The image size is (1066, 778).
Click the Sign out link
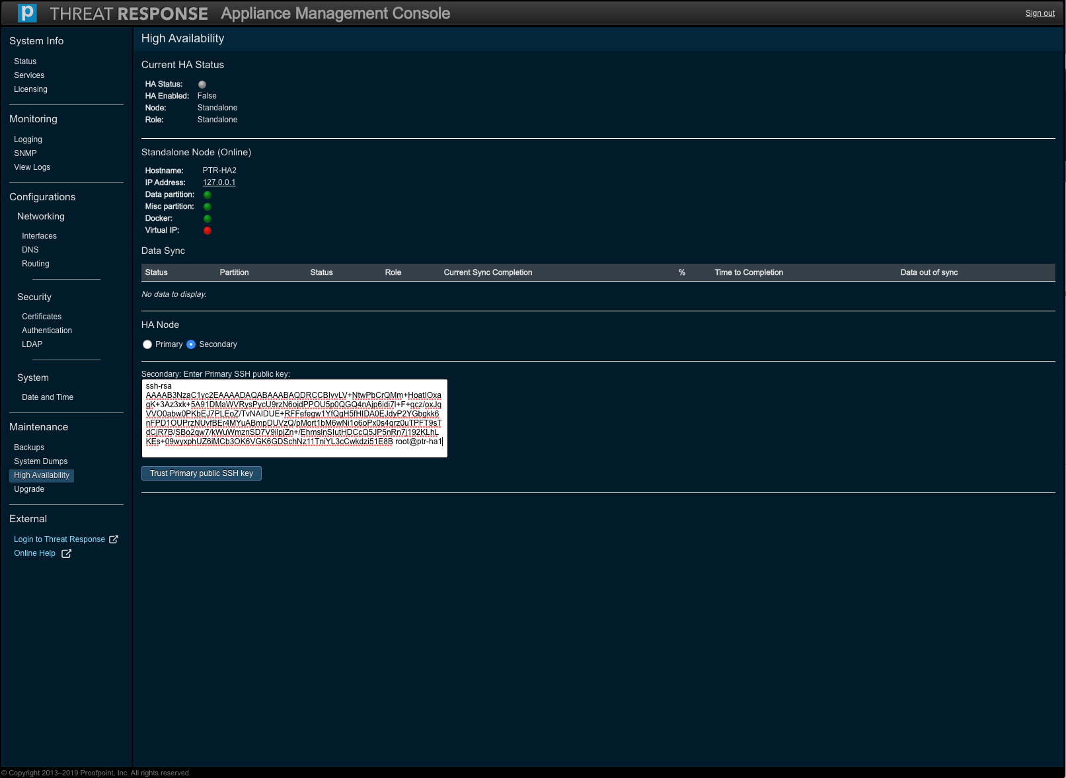pos(1040,13)
